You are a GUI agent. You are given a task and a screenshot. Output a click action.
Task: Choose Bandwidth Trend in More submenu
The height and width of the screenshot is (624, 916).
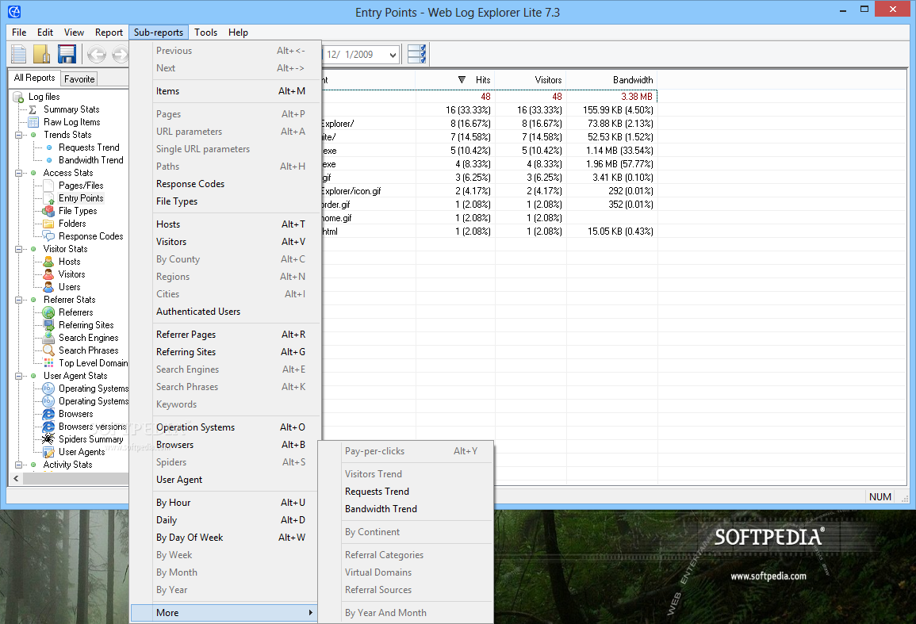[406, 510]
